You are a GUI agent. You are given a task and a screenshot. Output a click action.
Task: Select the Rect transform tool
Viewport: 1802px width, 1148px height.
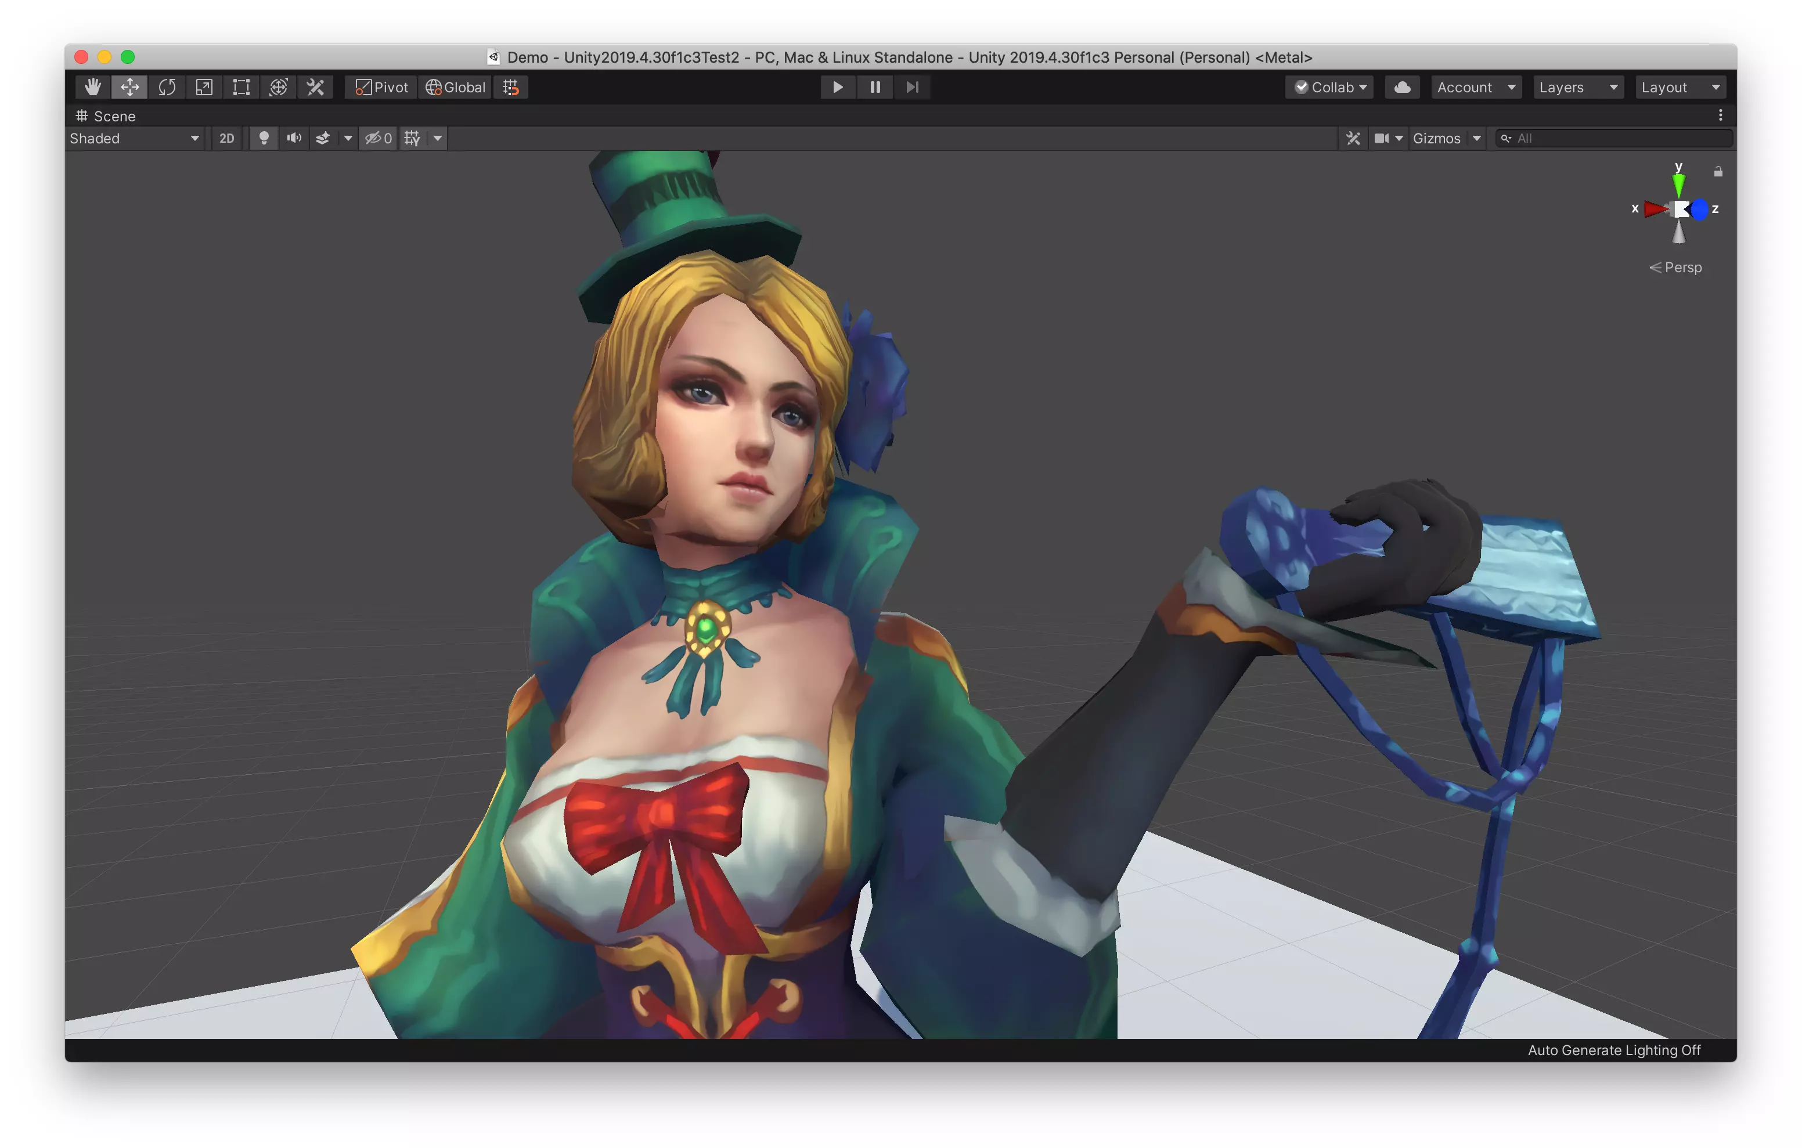coord(241,88)
